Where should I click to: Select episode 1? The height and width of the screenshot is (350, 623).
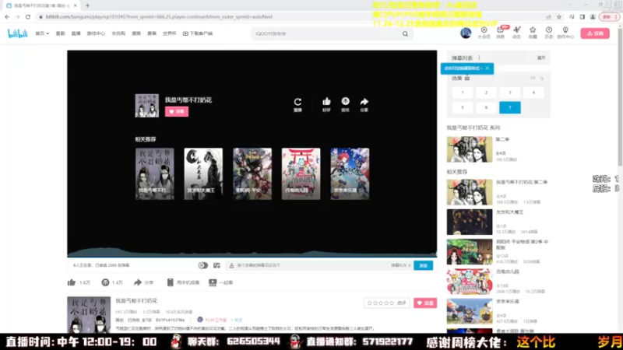[463, 93]
